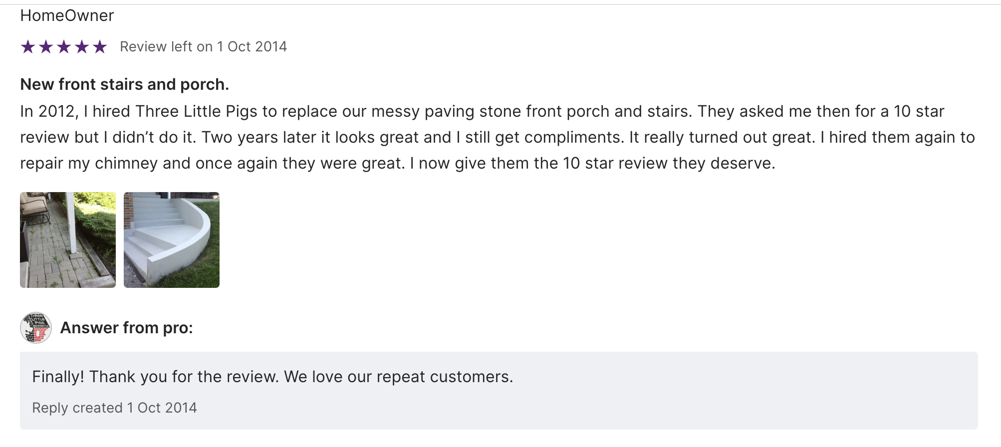Click the 'New front stairs and porch.' title

[x=124, y=84]
